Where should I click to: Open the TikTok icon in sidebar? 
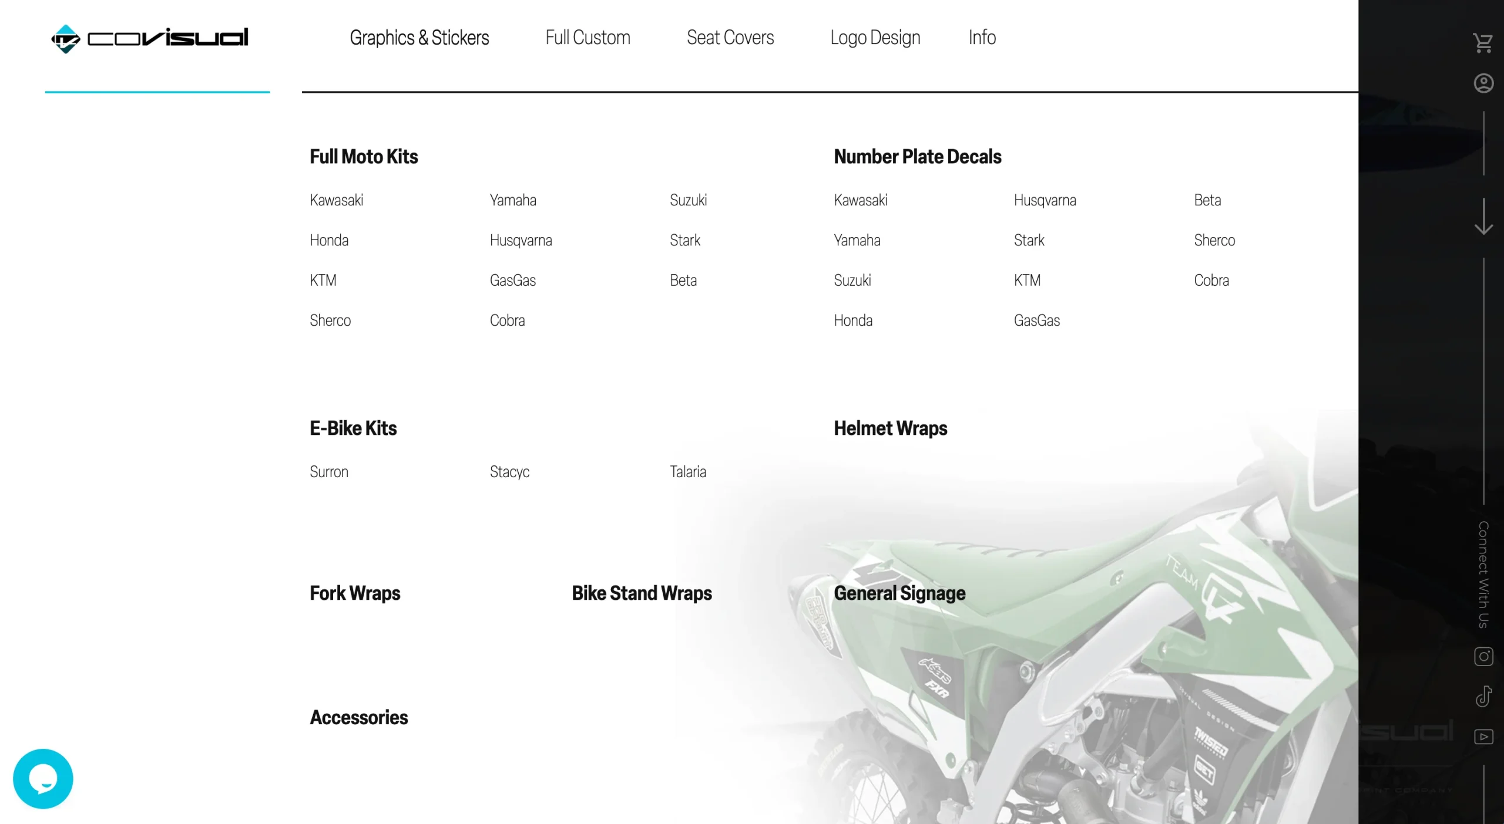[x=1483, y=696]
